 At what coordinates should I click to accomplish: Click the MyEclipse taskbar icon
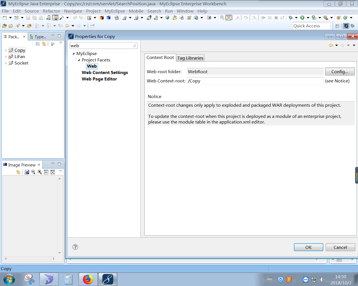[108, 279]
